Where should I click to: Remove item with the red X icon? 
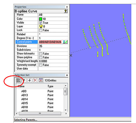35,80
